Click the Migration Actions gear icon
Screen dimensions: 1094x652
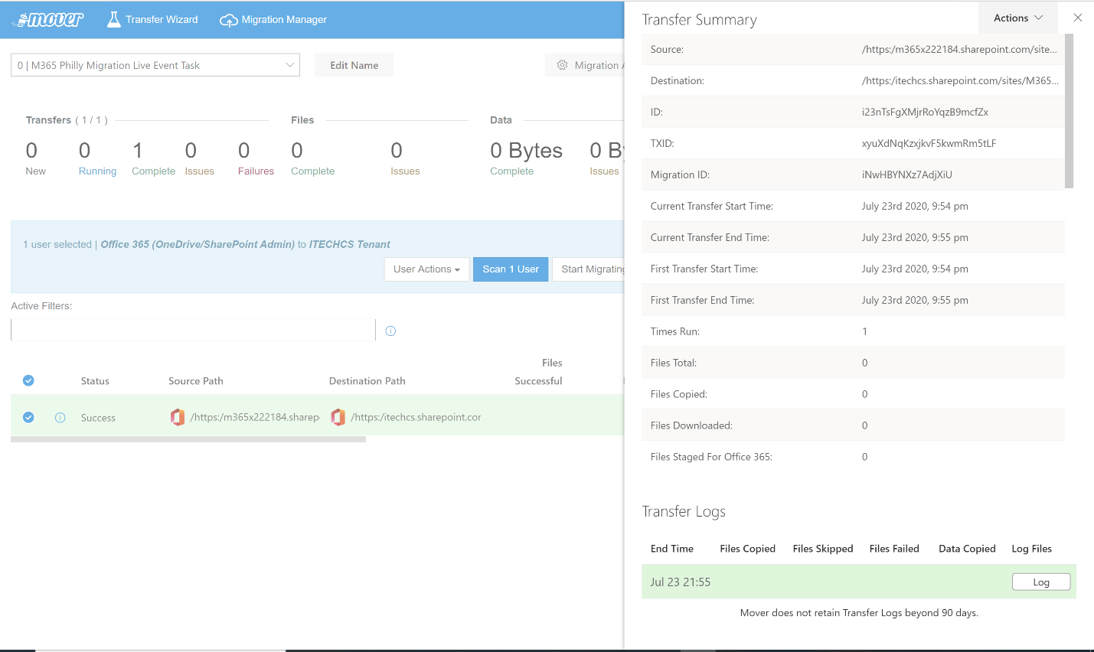563,66
